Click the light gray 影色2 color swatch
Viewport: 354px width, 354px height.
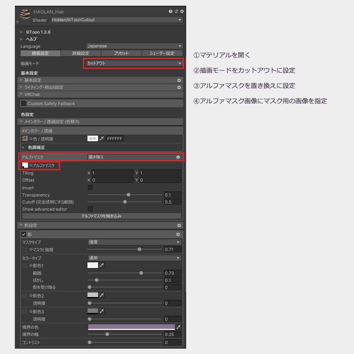pos(92,295)
